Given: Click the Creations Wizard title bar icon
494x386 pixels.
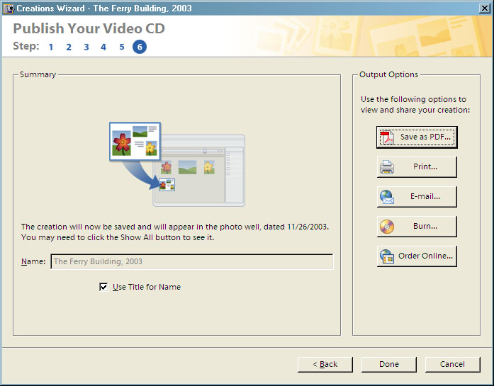Looking at the screenshot, I should coord(8,8).
